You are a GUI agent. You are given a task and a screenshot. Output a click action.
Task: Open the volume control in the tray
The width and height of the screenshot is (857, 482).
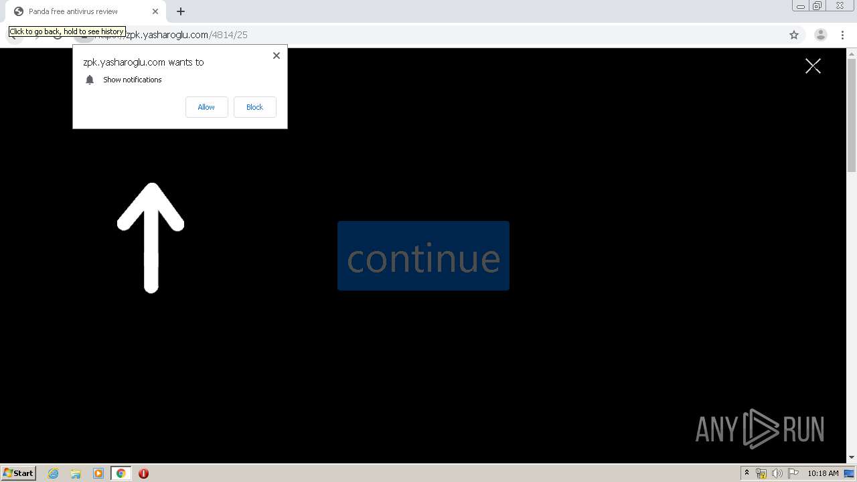click(777, 473)
